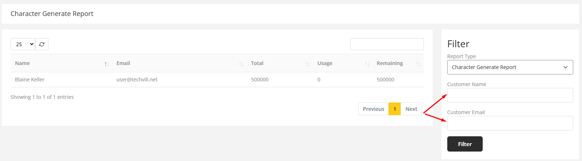This screenshot has height=161, width=582.
Task: Click the black Filter button
Action: pos(464,144)
